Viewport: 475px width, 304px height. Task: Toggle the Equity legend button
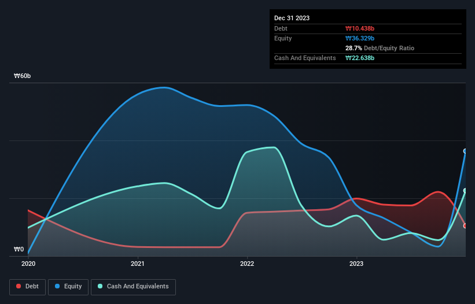coord(68,287)
